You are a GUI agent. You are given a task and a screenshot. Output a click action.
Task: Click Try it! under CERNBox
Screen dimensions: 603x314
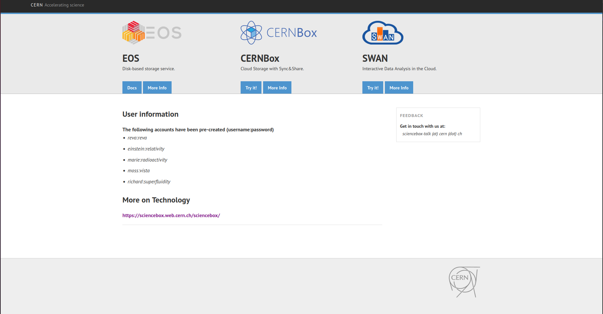[251, 88]
